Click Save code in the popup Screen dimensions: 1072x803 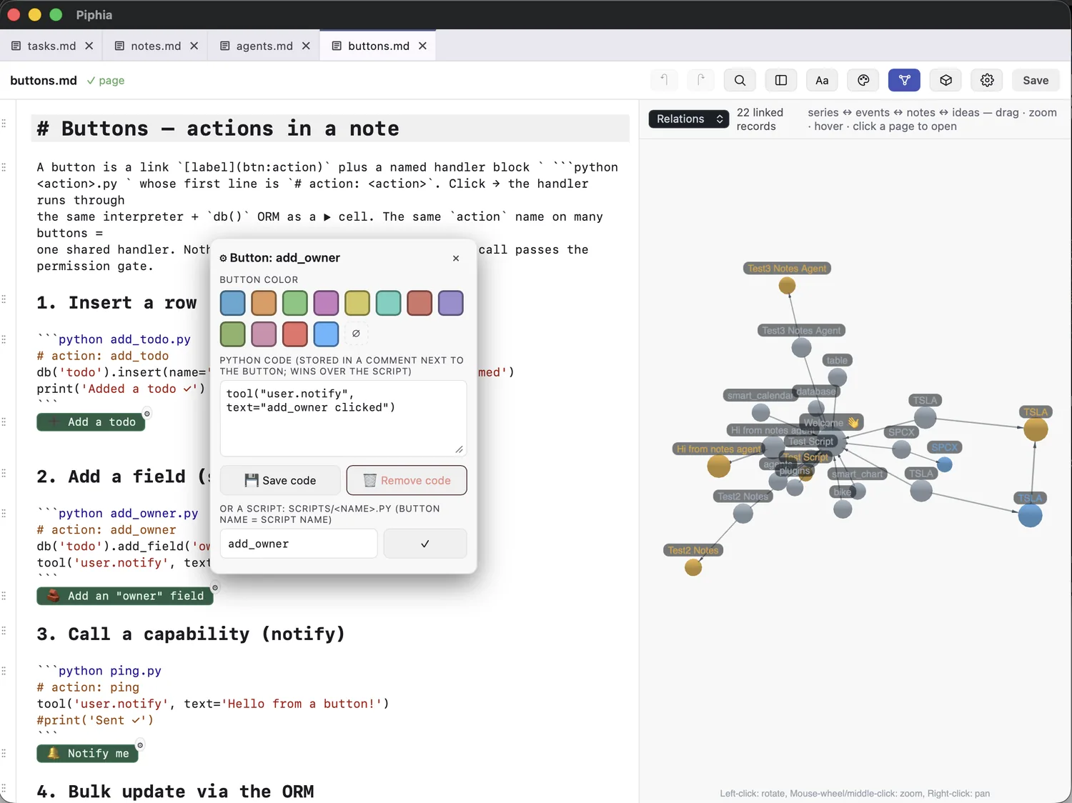[280, 480]
